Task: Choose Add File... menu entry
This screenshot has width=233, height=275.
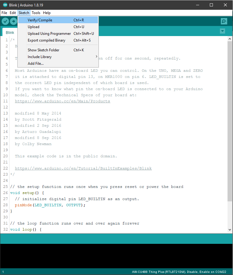Action: (58, 64)
